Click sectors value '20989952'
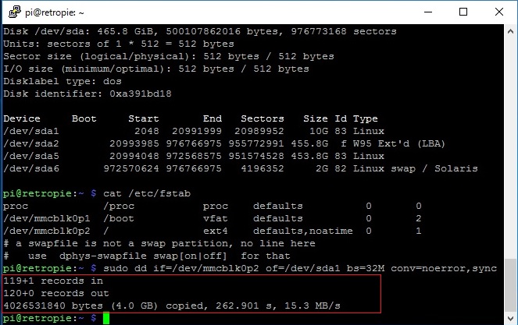 259,131
